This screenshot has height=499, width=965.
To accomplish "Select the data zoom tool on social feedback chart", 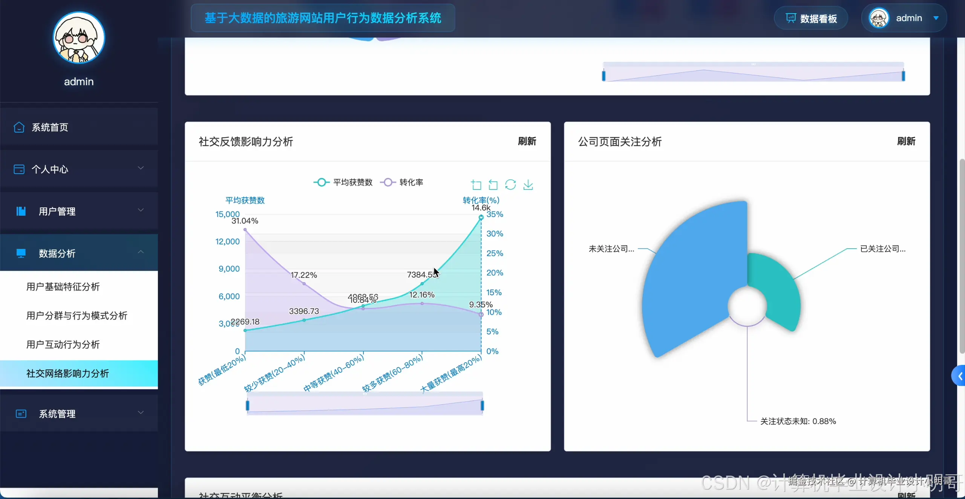I will [x=476, y=185].
